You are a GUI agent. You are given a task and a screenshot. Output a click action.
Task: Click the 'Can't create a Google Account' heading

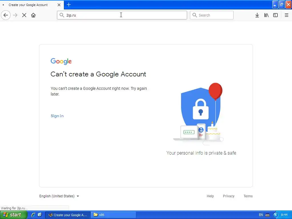98,74
